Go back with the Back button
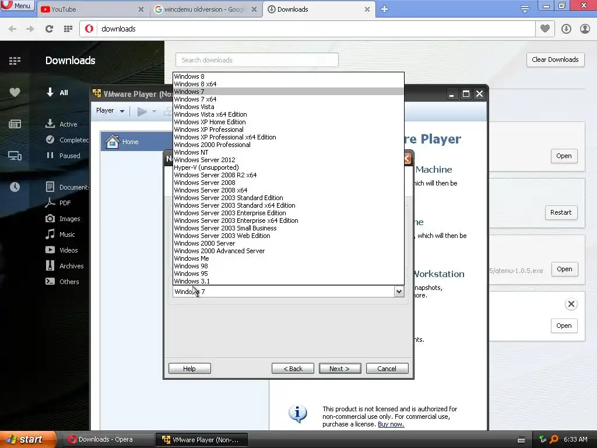The width and height of the screenshot is (597, 448). [x=293, y=369]
